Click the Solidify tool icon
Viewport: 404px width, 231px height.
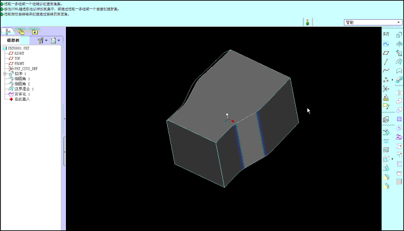(399, 173)
